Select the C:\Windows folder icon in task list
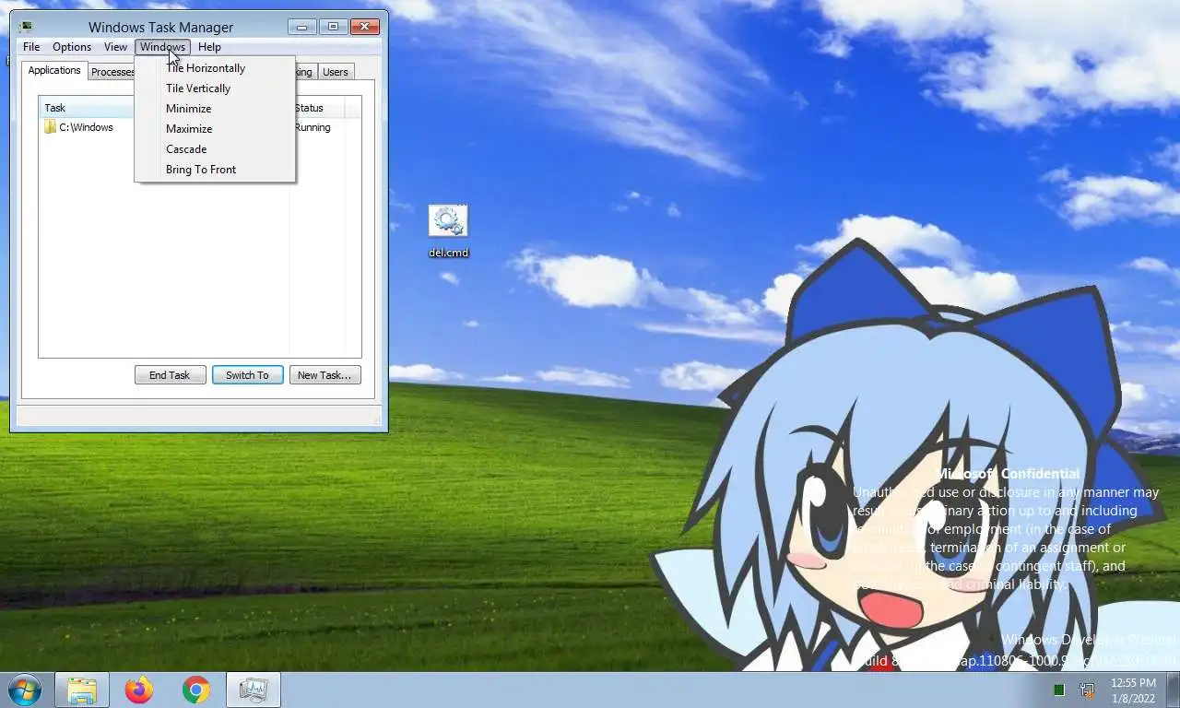 [x=51, y=127]
